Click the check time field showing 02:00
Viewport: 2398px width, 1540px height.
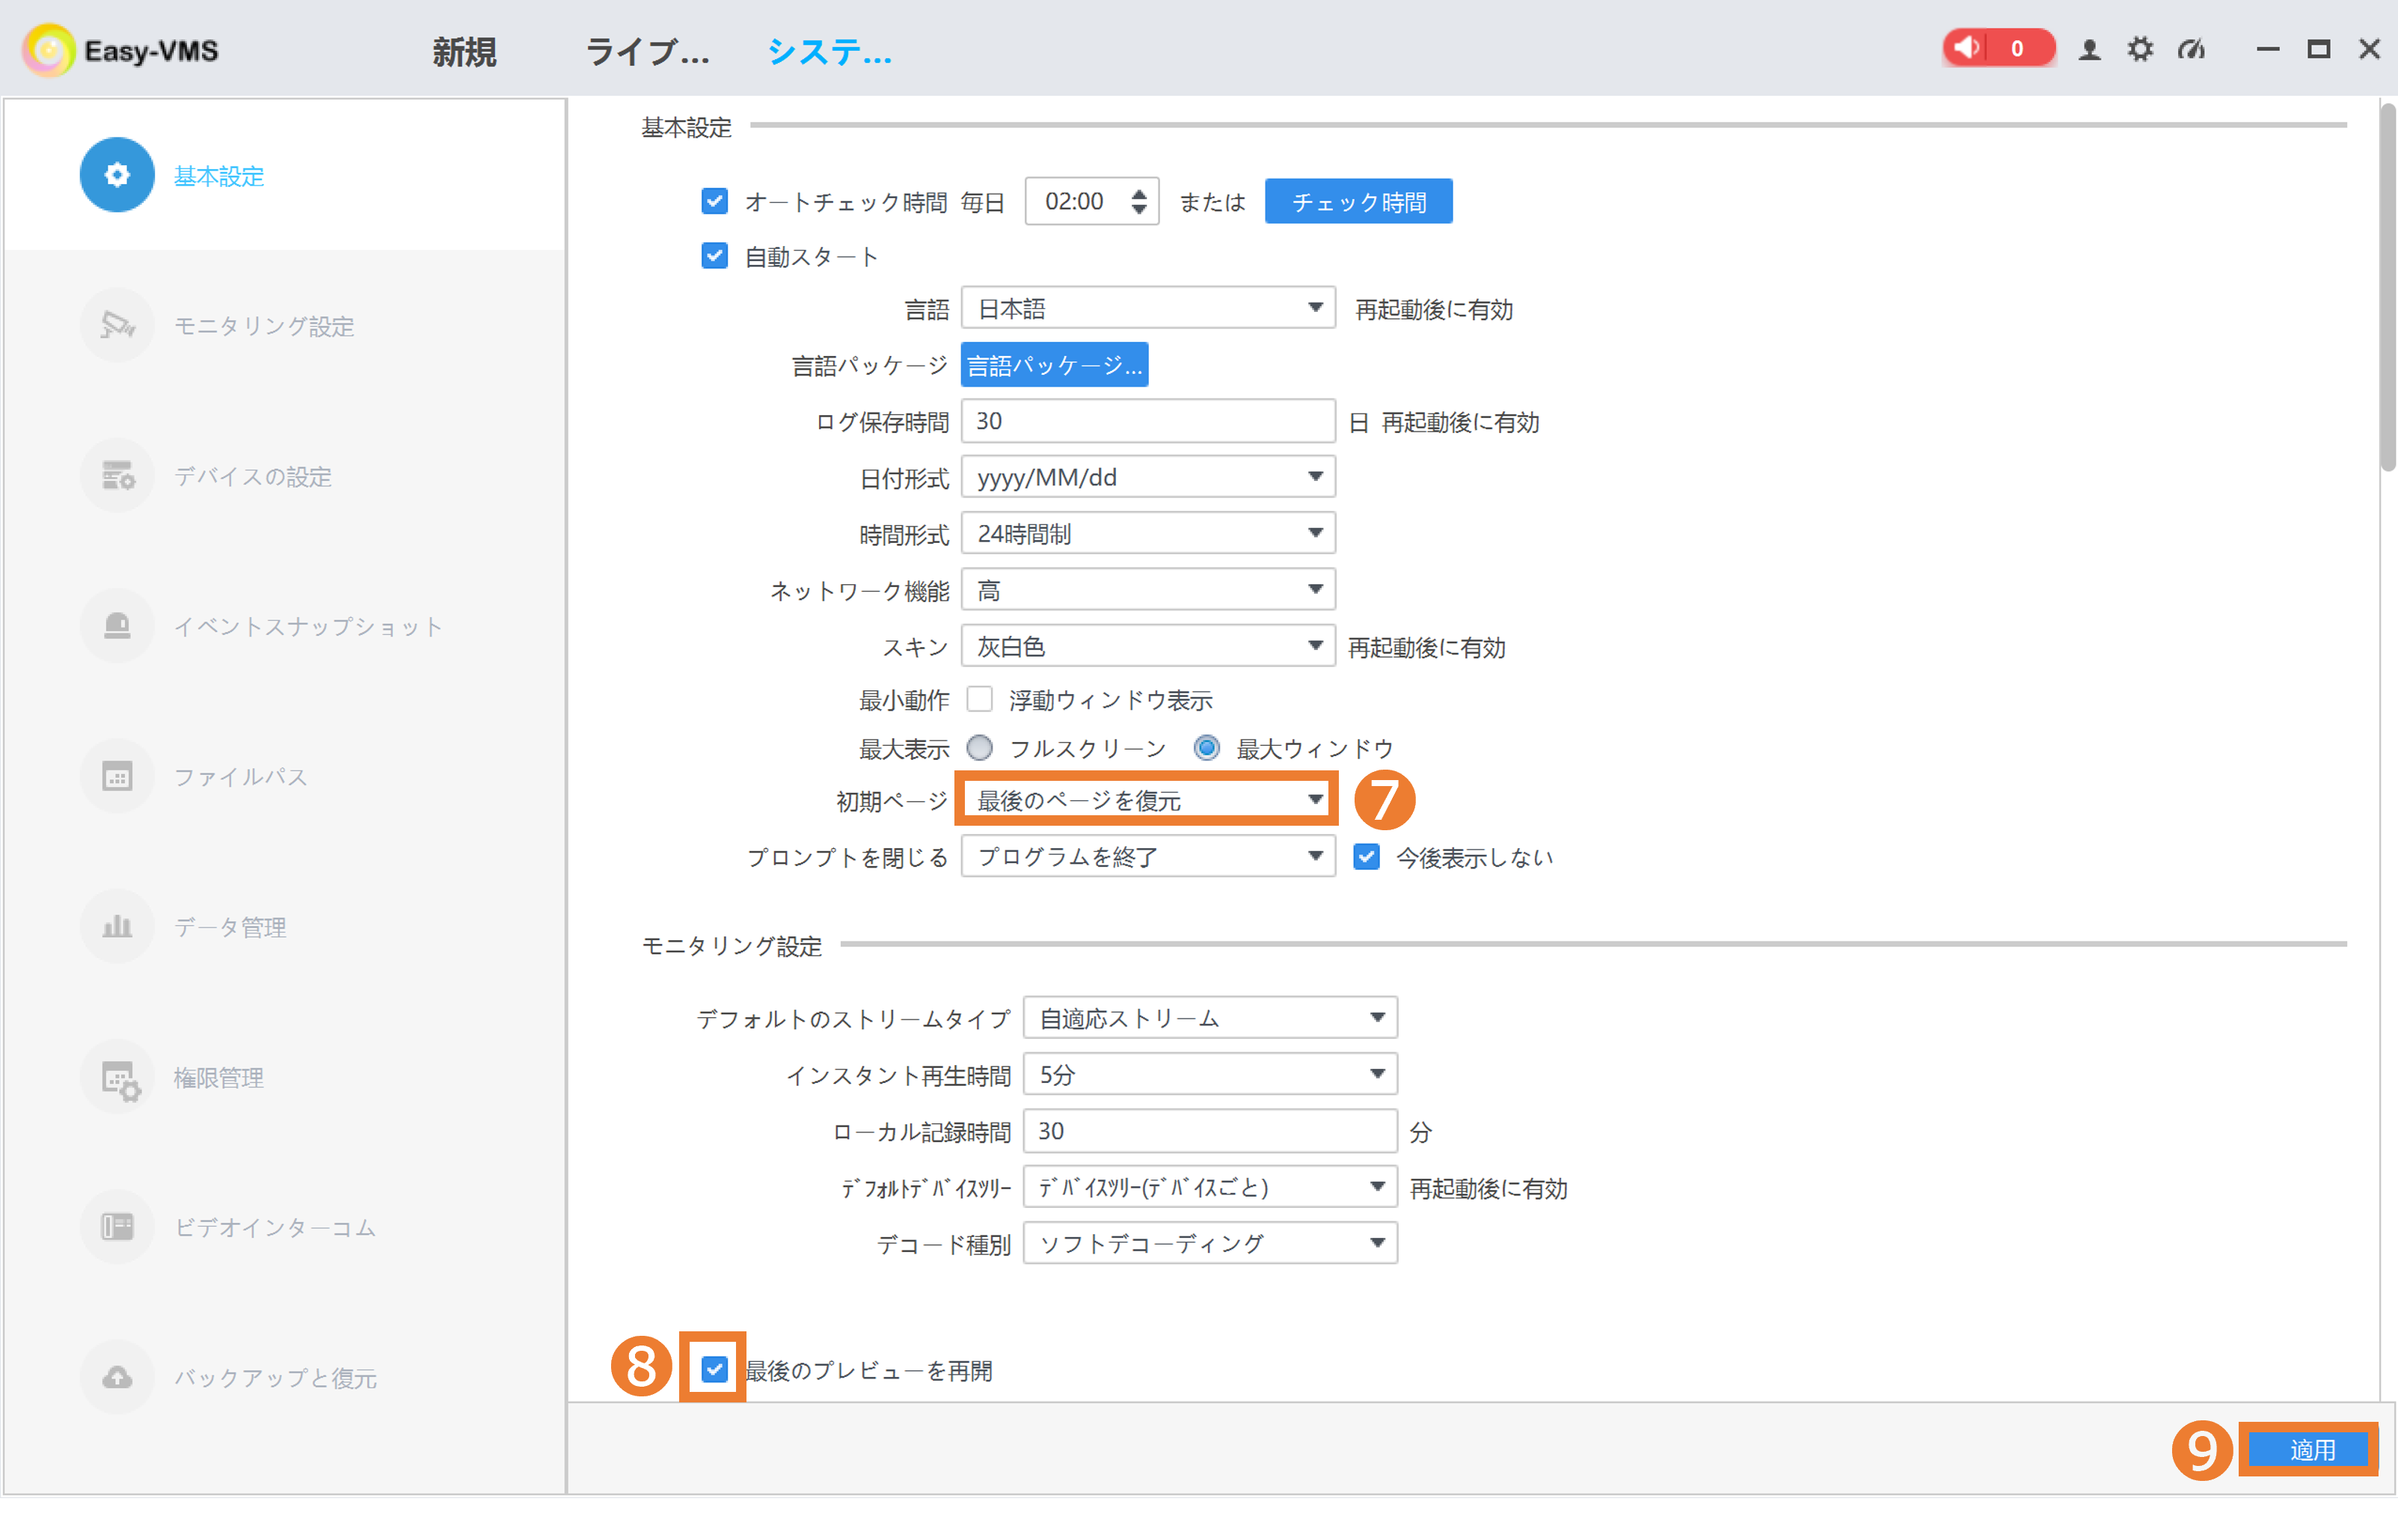coord(1091,201)
